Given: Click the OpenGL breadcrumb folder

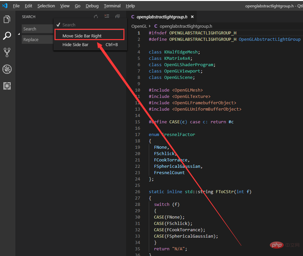Looking at the screenshot, I should [139, 26].
